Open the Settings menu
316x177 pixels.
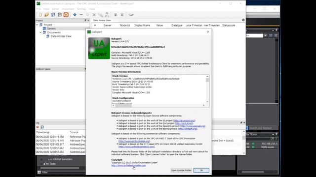click(x=81, y=9)
